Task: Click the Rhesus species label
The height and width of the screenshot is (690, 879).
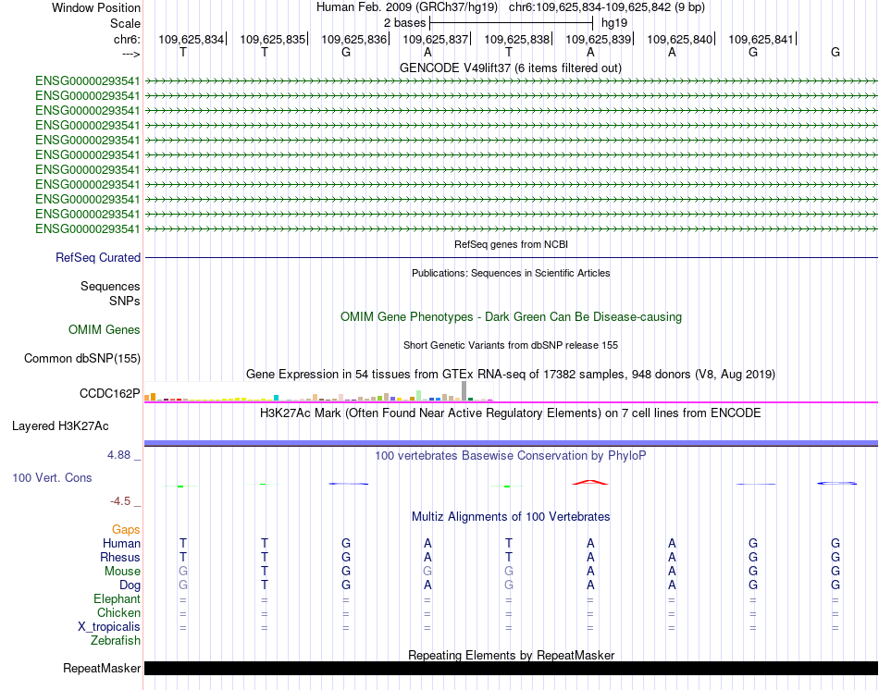Action: click(120, 557)
